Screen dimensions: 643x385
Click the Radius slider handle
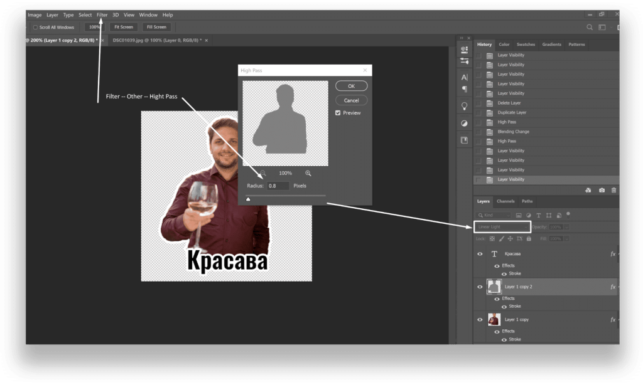point(248,199)
